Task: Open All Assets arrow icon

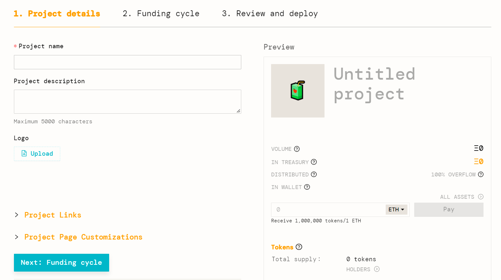Action: pyautogui.click(x=481, y=197)
